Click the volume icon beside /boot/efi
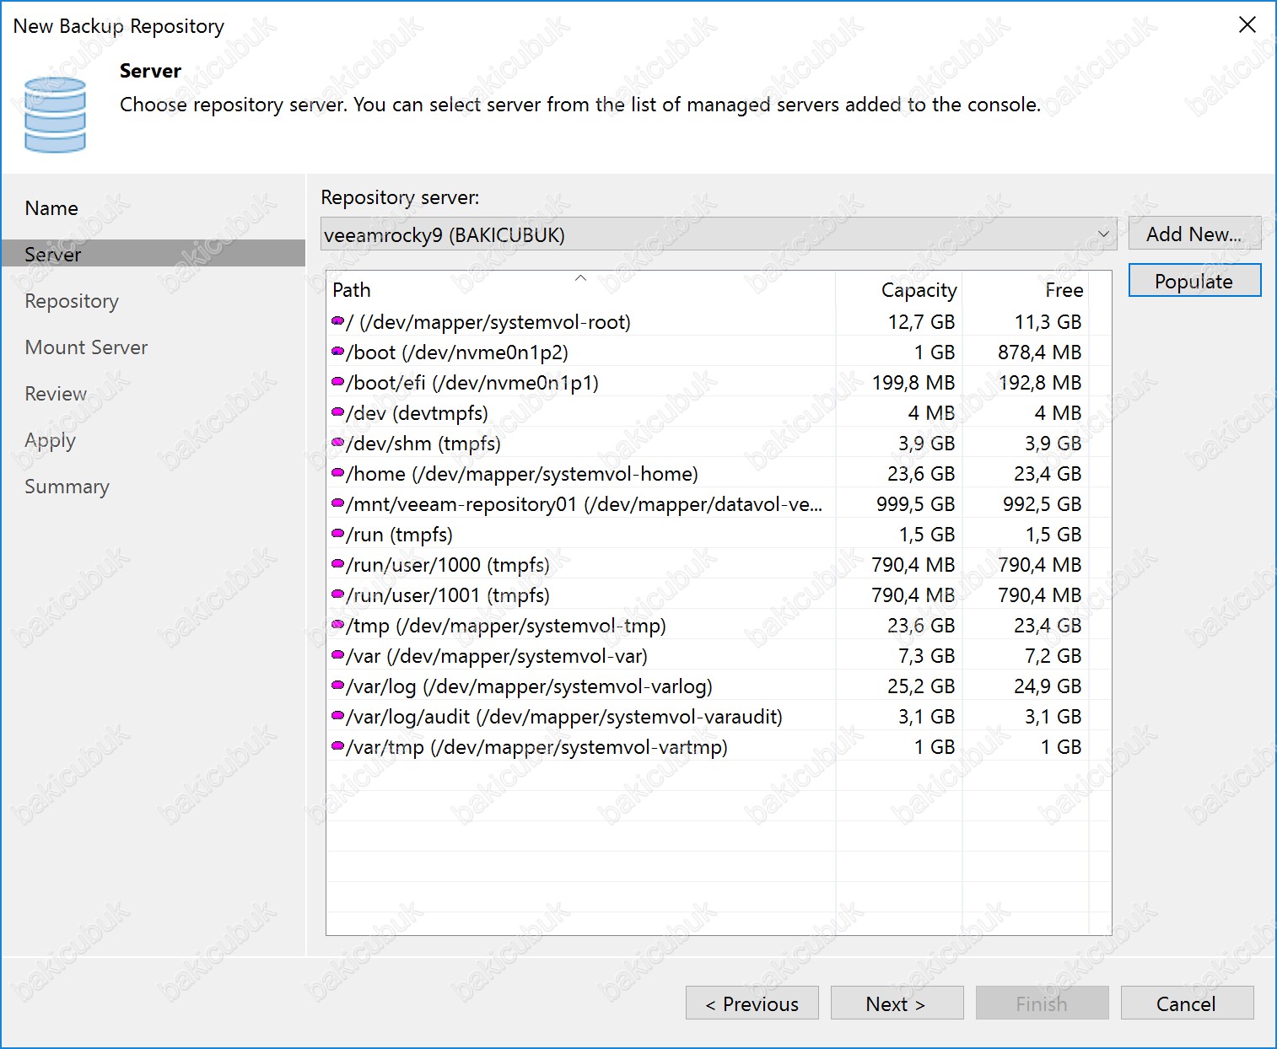The width and height of the screenshot is (1277, 1049). 338,382
